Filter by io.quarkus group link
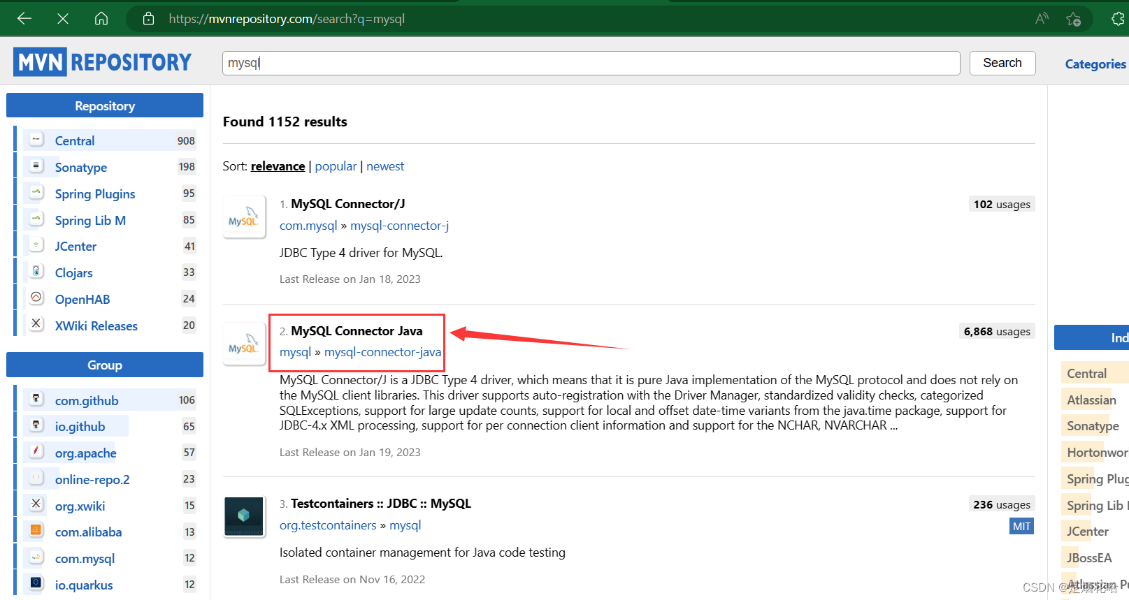This screenshot has width=1129, height=600. (84, 585)
